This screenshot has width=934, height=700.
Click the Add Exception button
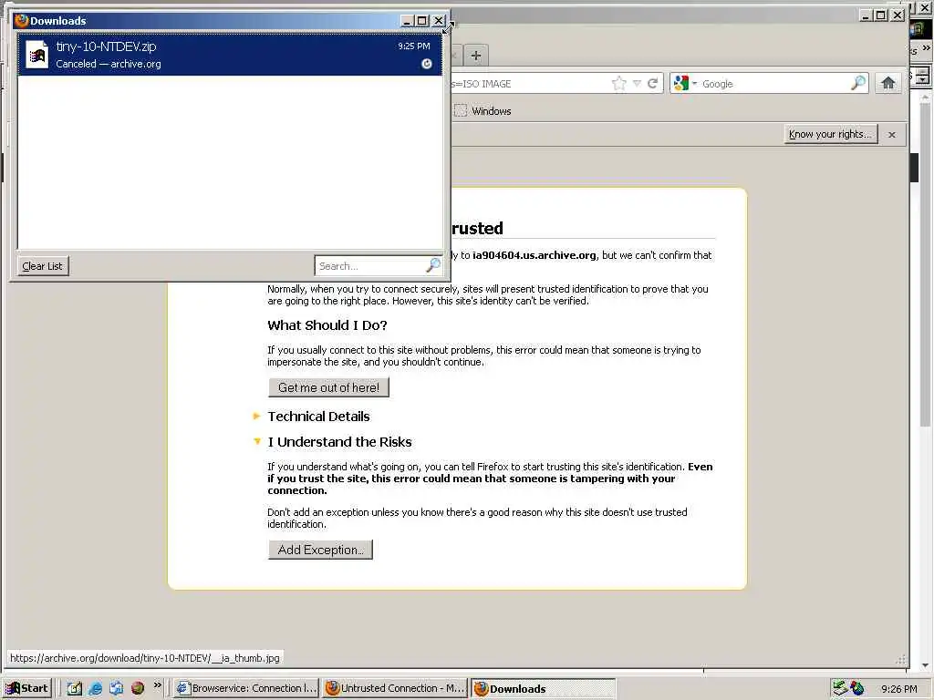pos(320,550)
